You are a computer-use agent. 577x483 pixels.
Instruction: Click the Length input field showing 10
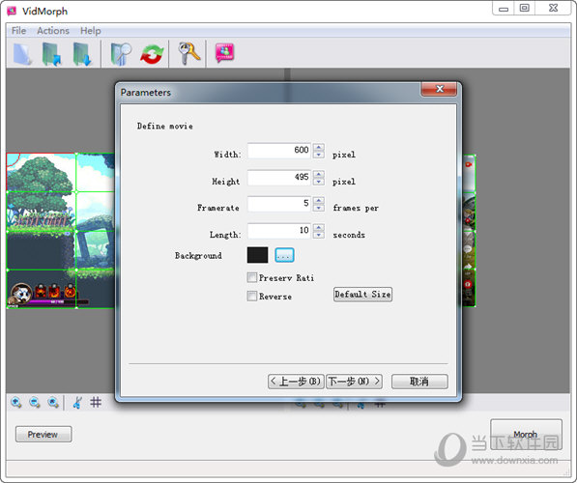279,231
